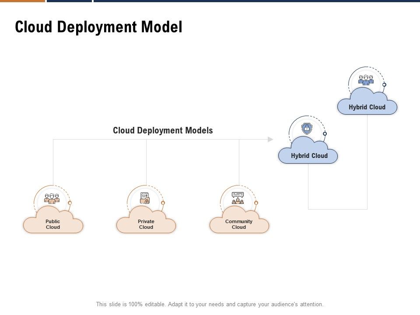Image resolution: width=420 pixels, height=315 pixels.
Task: Select the Private Cloud shape
Action: (x=146, y=220)
